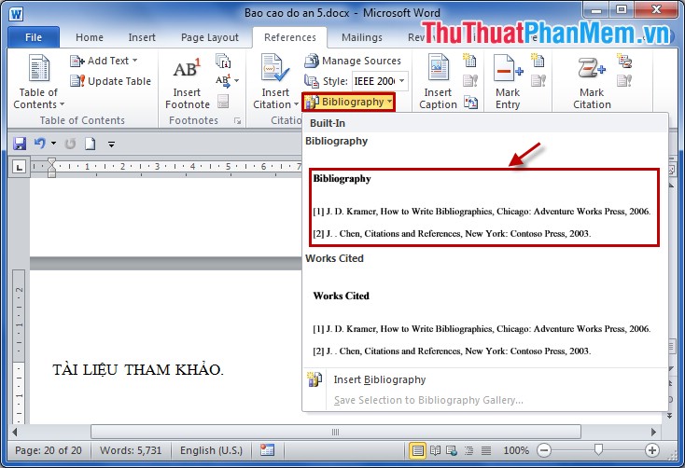
Task: Undo the last action
Action: (x=40, y=144)
